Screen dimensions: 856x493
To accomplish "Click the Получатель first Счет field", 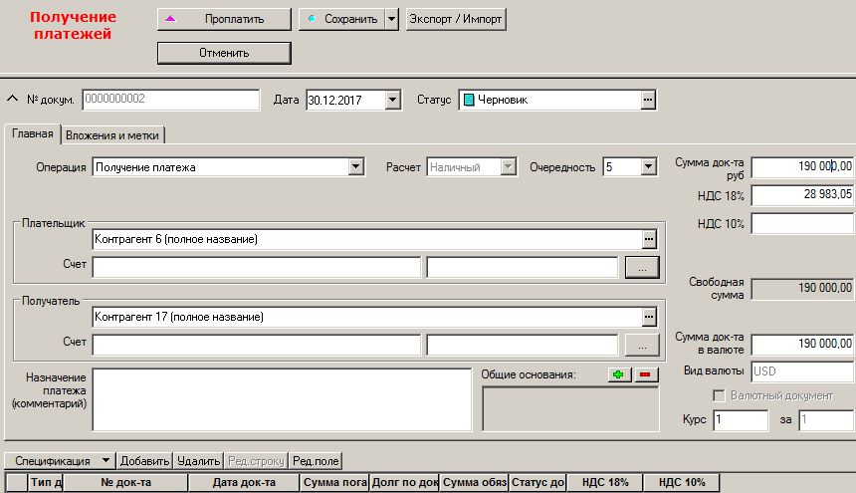I will tap(257, 345).
